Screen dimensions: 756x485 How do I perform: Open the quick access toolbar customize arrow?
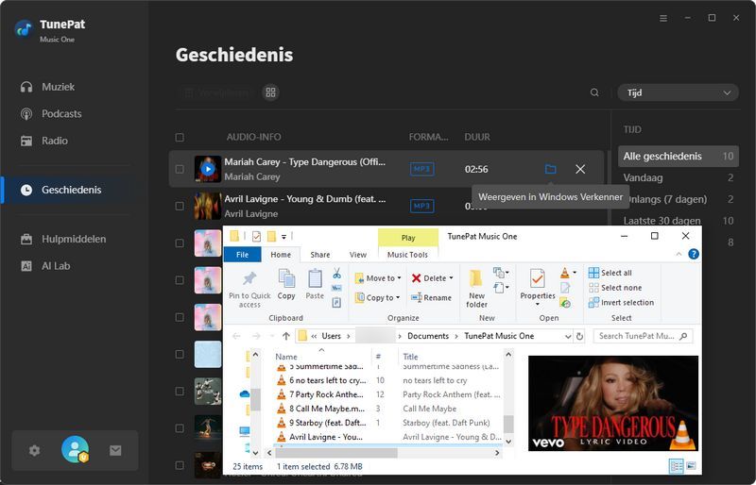click(284, 237)
